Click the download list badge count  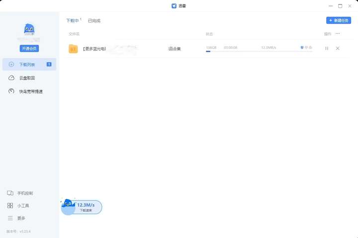49,65
